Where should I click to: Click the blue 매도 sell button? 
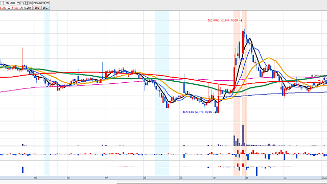coord(45,8)
